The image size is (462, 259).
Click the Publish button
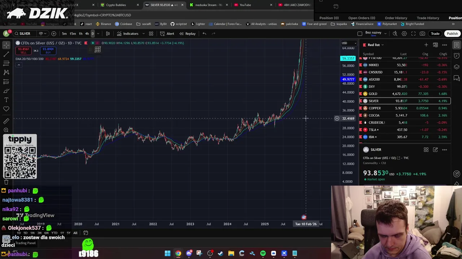click(452, 33)
